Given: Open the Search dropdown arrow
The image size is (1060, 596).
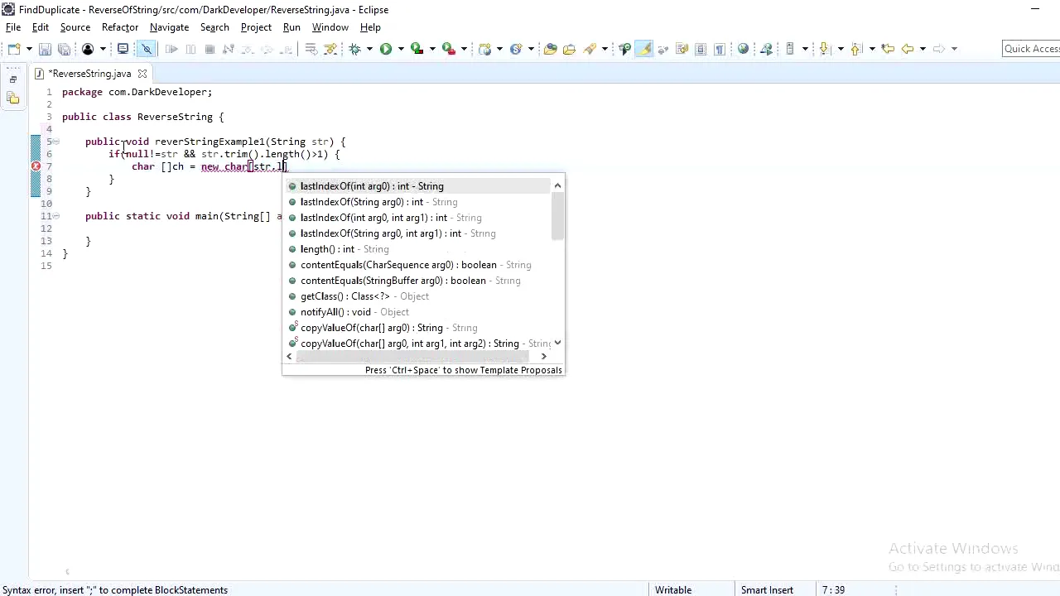Looking at the screenshot, I should (x=605, y=49).
